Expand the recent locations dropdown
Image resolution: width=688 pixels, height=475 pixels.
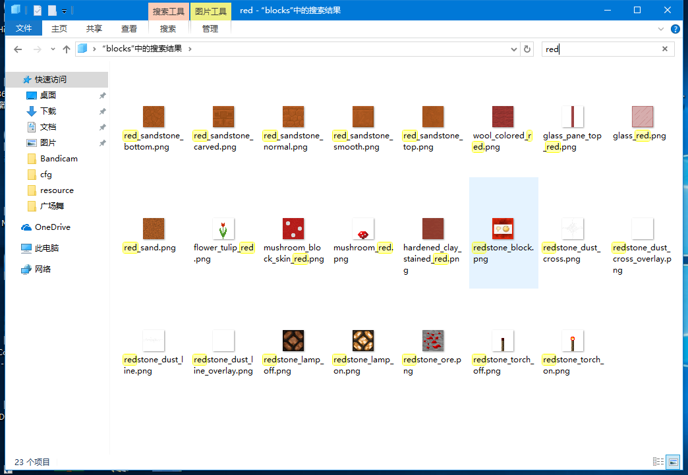(x=53, y=49)
